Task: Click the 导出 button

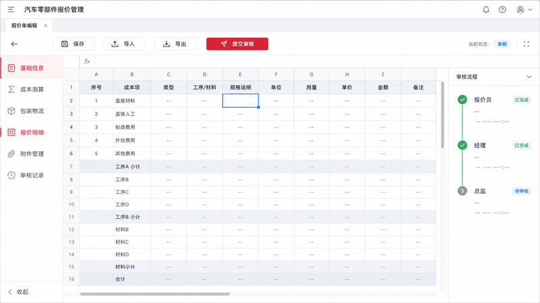Action: tap(175, 44)
